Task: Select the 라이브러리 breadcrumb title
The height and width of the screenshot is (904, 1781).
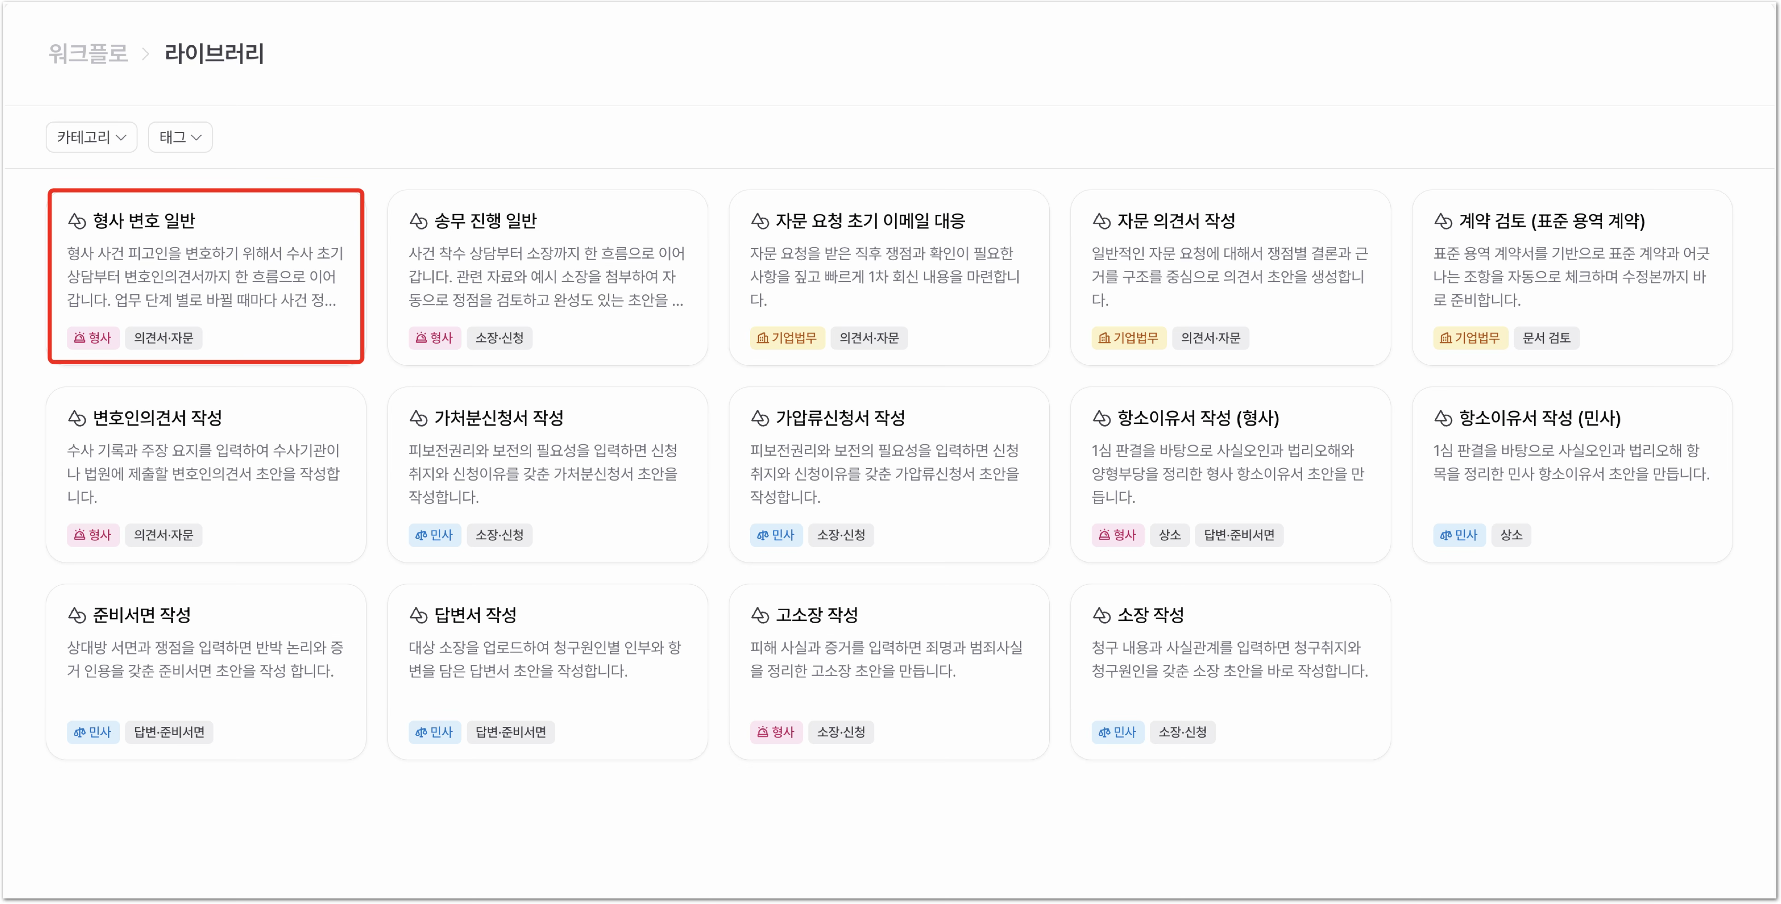Action: (x=214, y=53)
